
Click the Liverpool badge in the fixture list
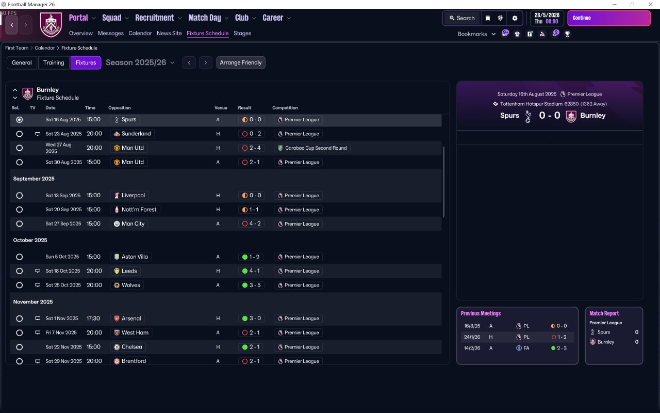point(117,196)
